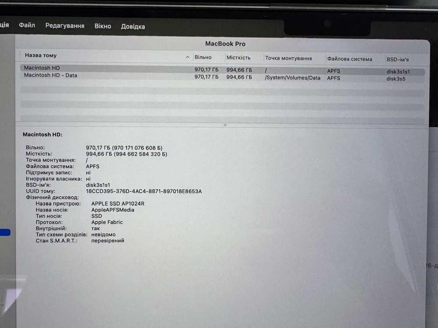438x328 pixels.
Task: Click the UUID value 18CCD395-376D-4AC4
Action: (x=144, y=192)
